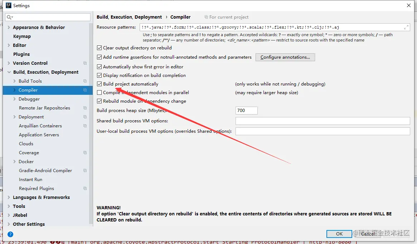Toggle Build project automatically checkbox
This screenshot has width=417, height=244.
(x=100, y=84)
